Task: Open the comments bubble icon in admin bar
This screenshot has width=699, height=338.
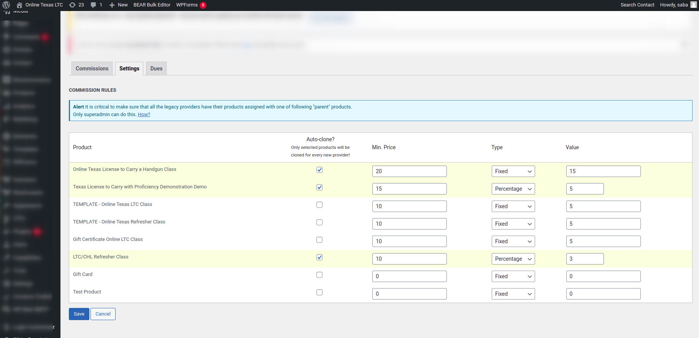Action: click(x=93, y=5)
